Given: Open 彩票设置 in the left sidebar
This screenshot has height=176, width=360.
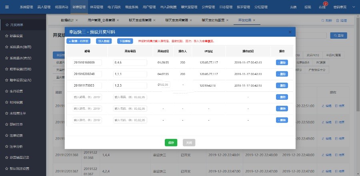Looking at the screenshot, I should click(x=16, y=36).
